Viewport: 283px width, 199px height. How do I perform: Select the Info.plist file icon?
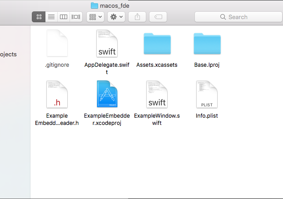pos(207,94)
